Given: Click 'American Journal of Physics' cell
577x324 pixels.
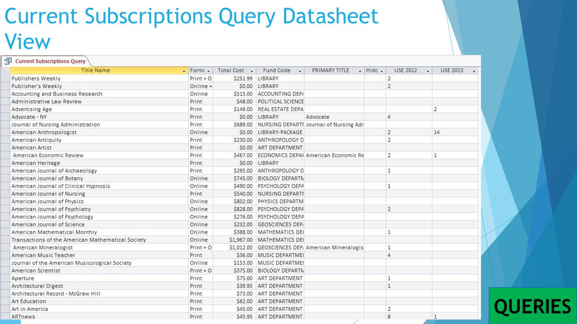Looking at the screenshot, I should [99, 201].
